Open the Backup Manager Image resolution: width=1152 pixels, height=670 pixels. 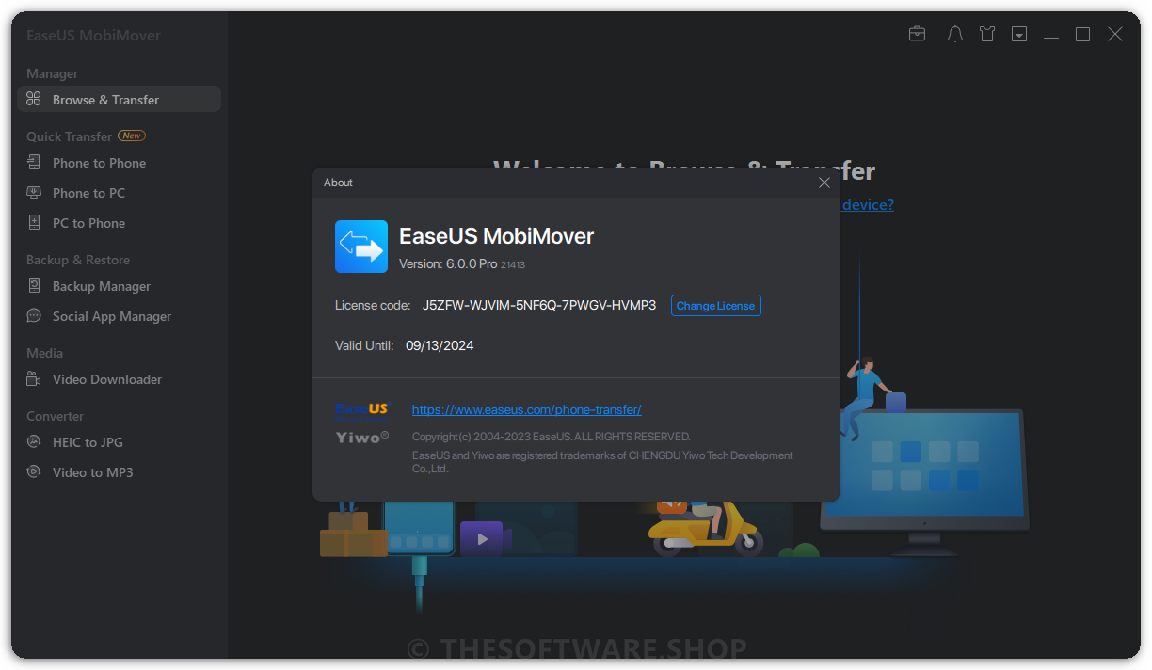pos(101,285)
